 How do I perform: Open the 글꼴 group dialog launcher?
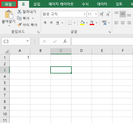point(110,32)
